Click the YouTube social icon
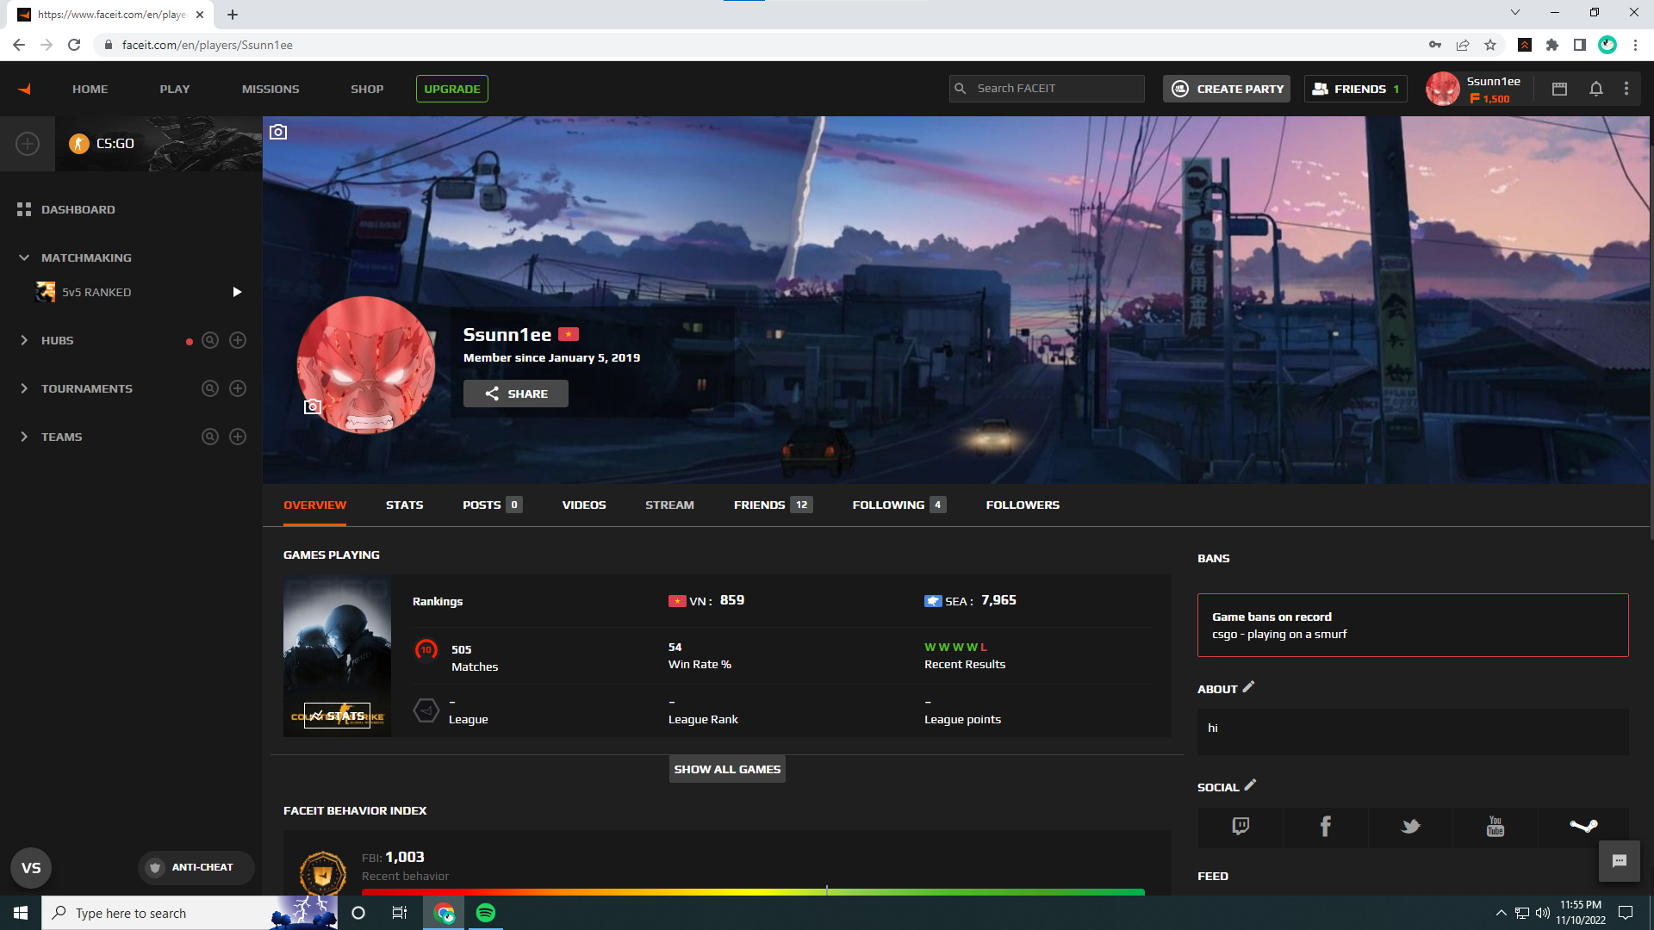The height and width of the screenshot is (930, 1654). tap(1495, 827)
